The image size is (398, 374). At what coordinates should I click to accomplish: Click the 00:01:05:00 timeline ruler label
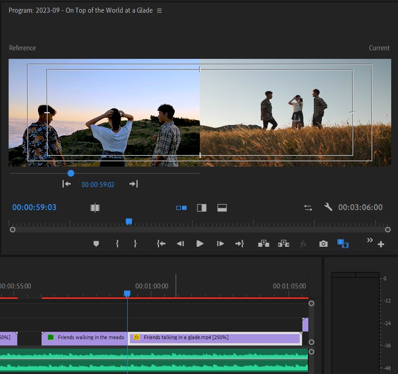coord(289,286)
